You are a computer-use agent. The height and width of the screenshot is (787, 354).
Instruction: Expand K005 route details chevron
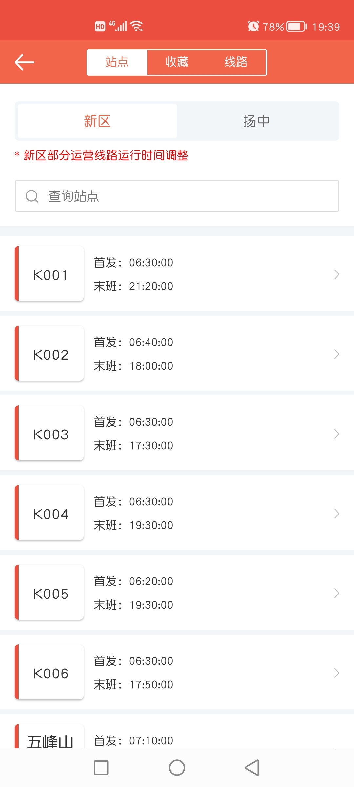point(336,593)
